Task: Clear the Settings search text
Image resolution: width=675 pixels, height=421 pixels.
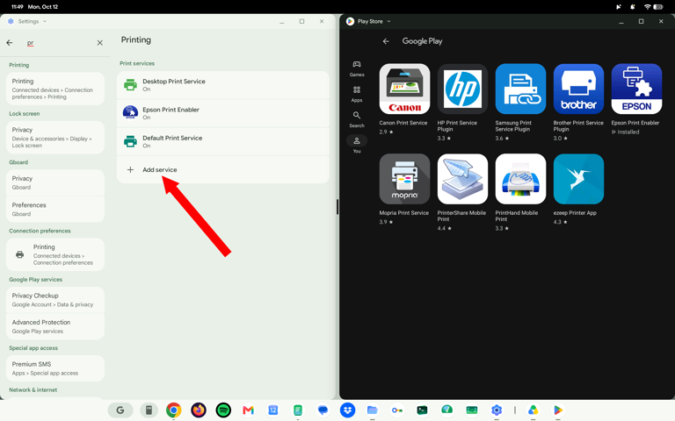Action: 100,42
